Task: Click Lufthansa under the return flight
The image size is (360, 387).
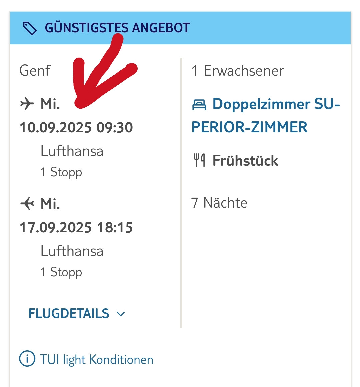Action: point(72,251)
